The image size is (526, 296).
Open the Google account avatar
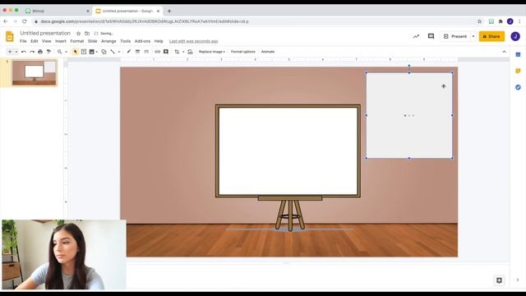point(515,36)
